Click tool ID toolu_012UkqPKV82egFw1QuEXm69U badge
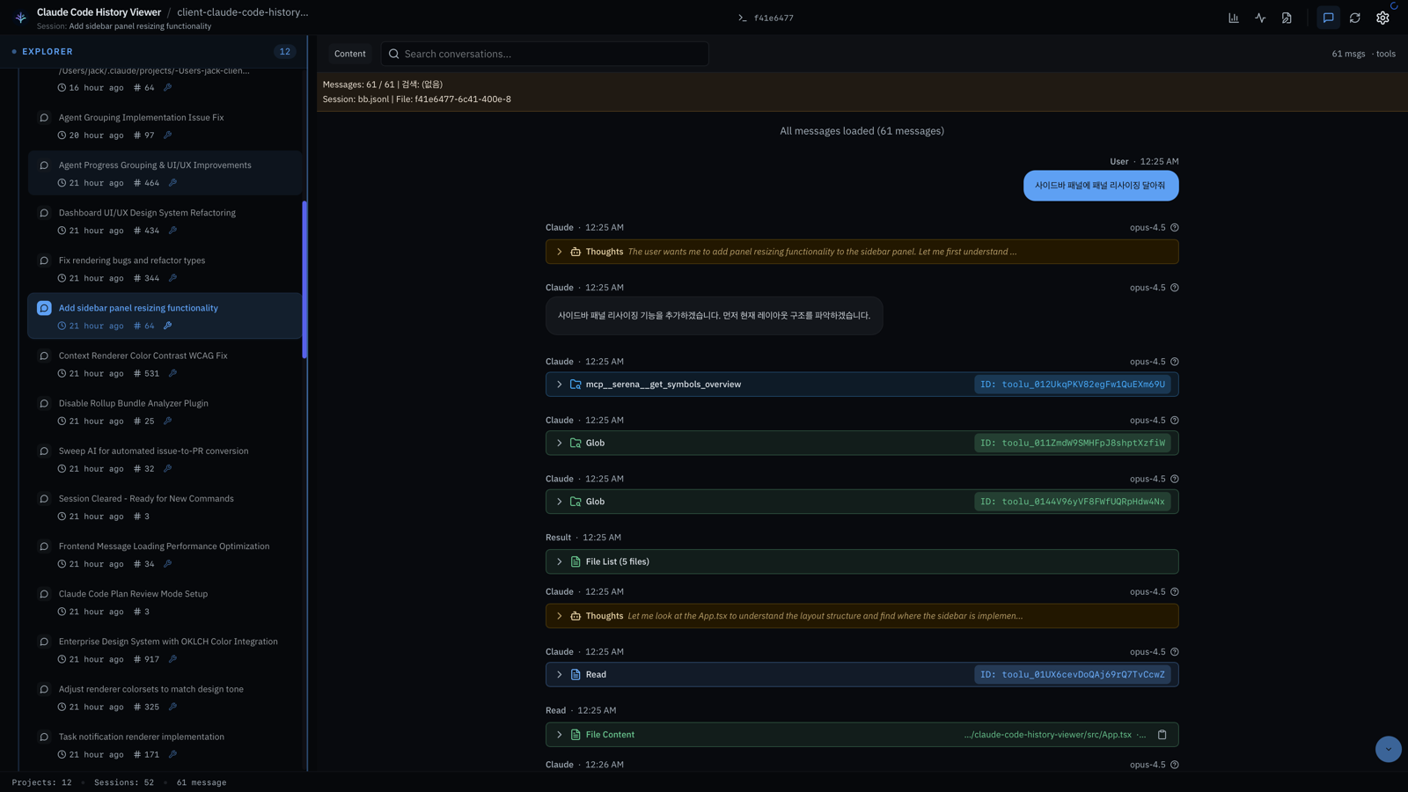This screenshot has height=792, width=1408. coord(1073,385)
